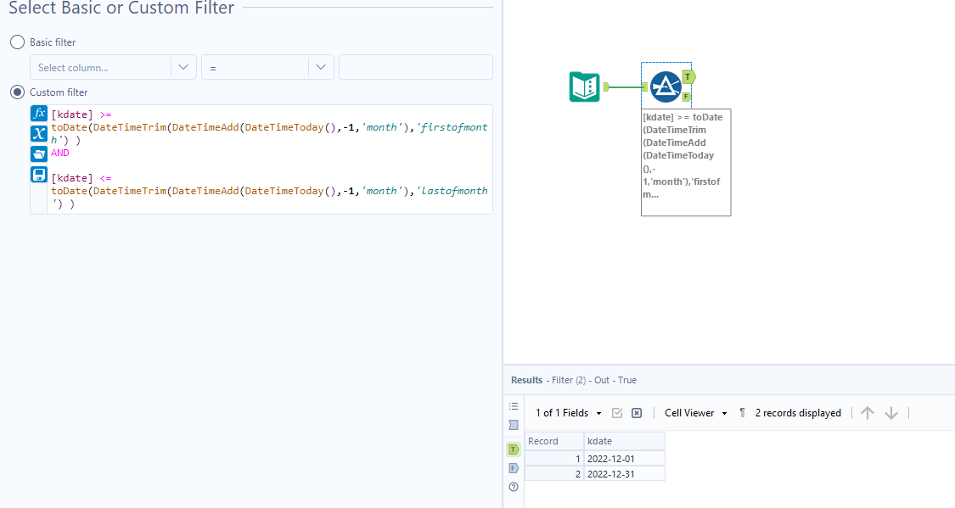Open a saved expression using the folder icon
Screen dimensions: 955x508
tap(39, 154)
